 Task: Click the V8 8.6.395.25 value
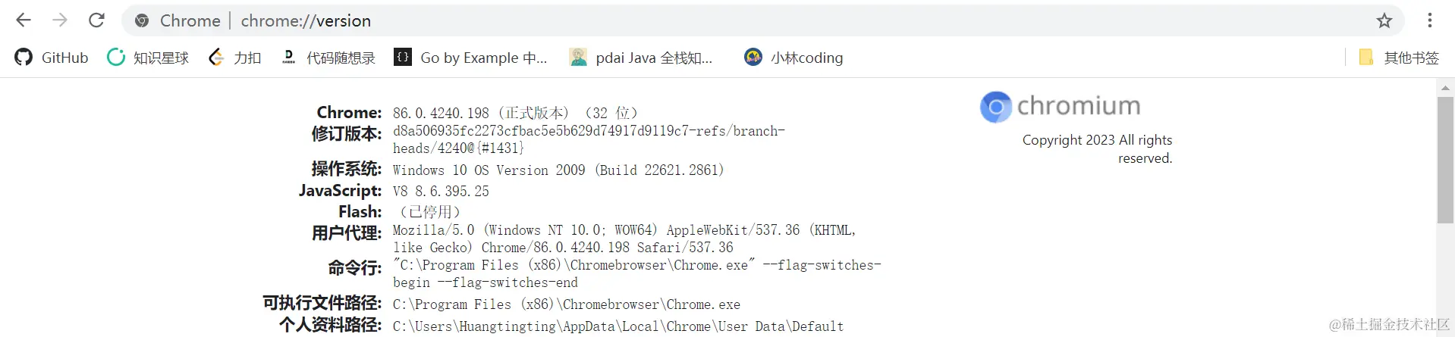(441, 192)
